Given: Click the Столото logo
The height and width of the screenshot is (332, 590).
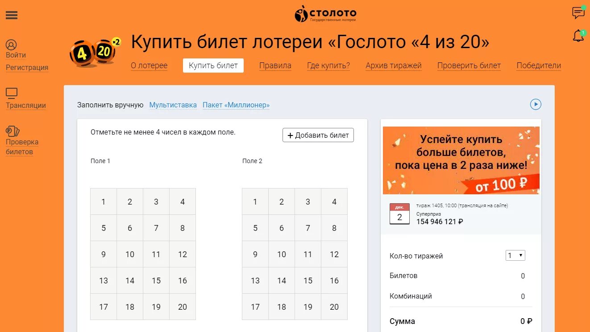Looking at the screenshot, I should click(325, 14).
